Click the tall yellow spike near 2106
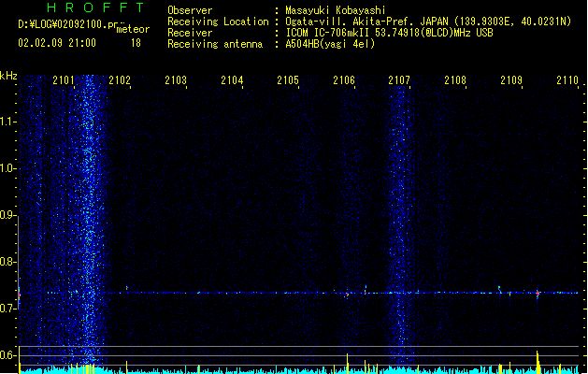Viewport: 588px width, 374px height. [347, 363]
